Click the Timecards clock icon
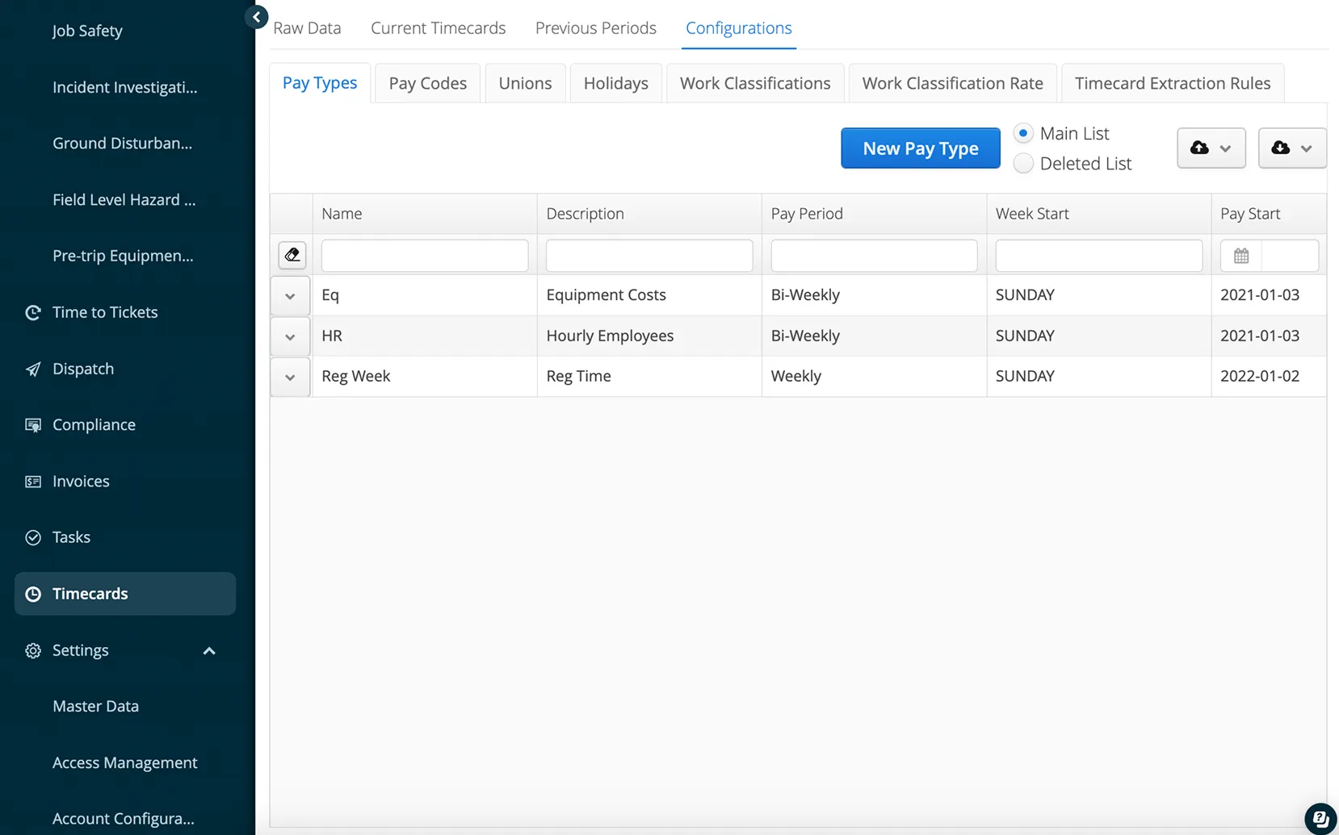 click(x=33, y=594)
